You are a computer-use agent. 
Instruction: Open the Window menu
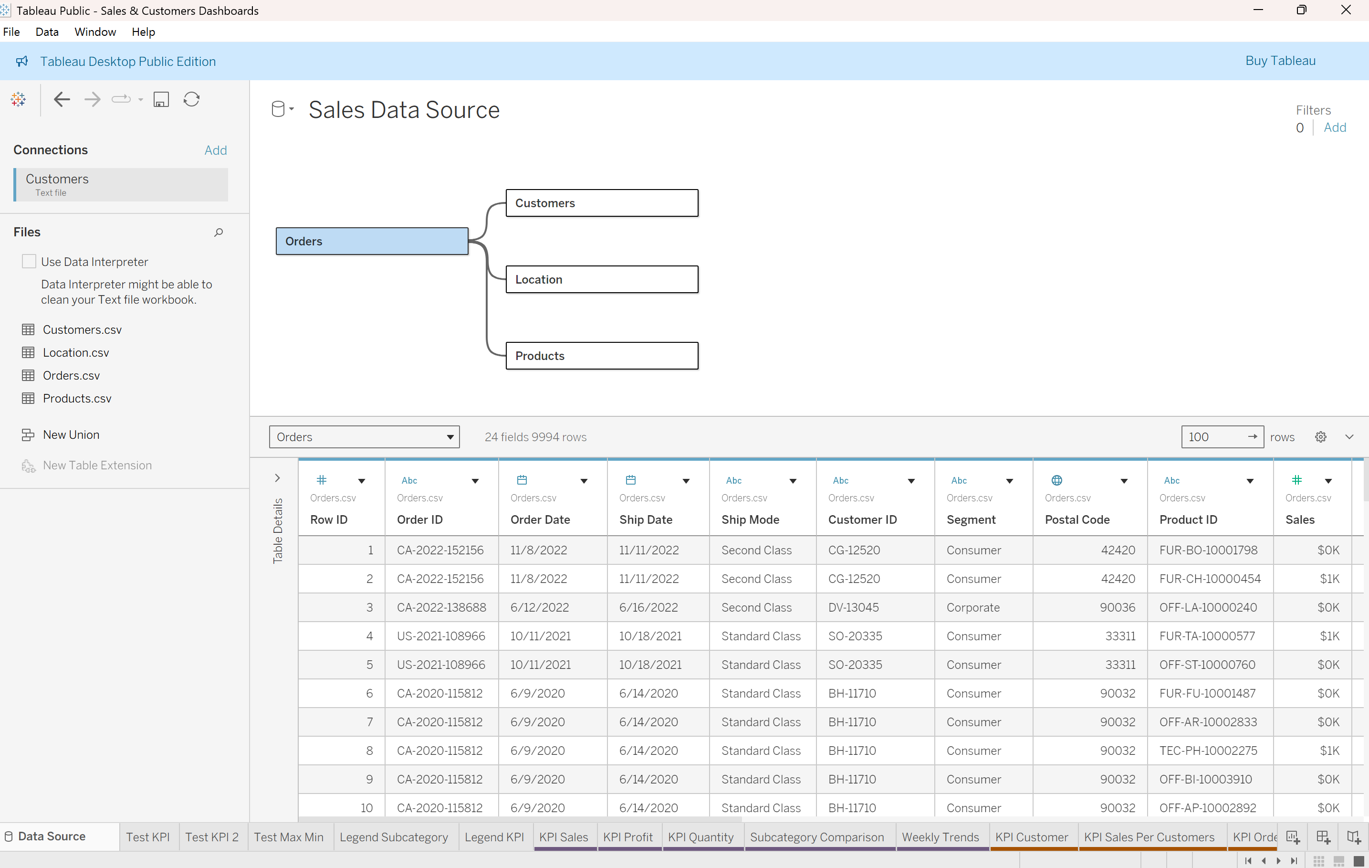click(x=95, y=32)
